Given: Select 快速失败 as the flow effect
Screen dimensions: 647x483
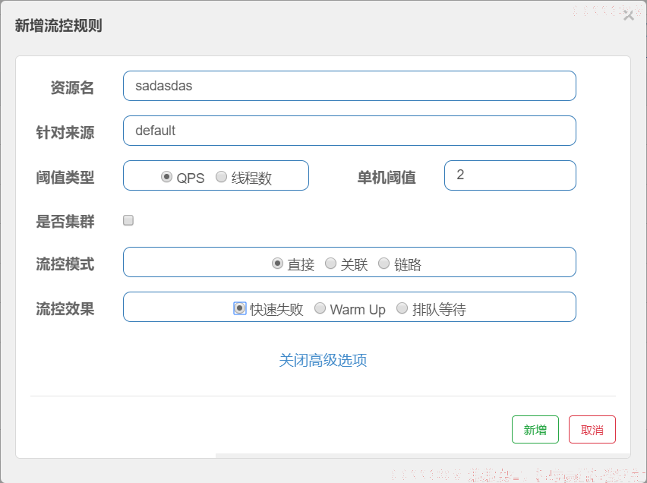Looking at the screenshot, I should 240,308.
